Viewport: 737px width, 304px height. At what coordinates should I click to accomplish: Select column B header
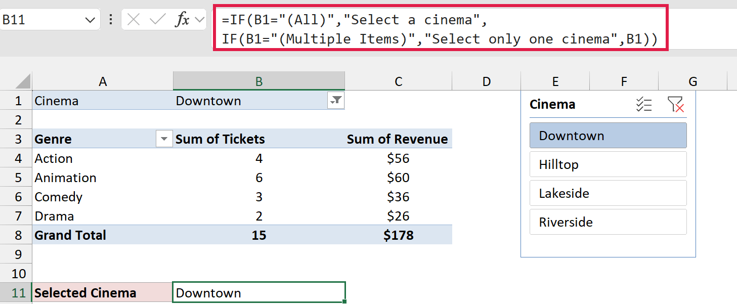point(259,81)
